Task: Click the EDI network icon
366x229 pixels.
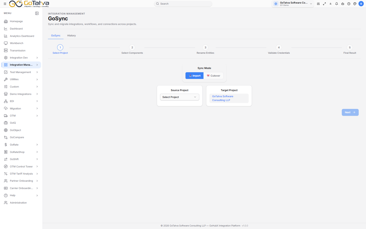Action: [6, 101]
